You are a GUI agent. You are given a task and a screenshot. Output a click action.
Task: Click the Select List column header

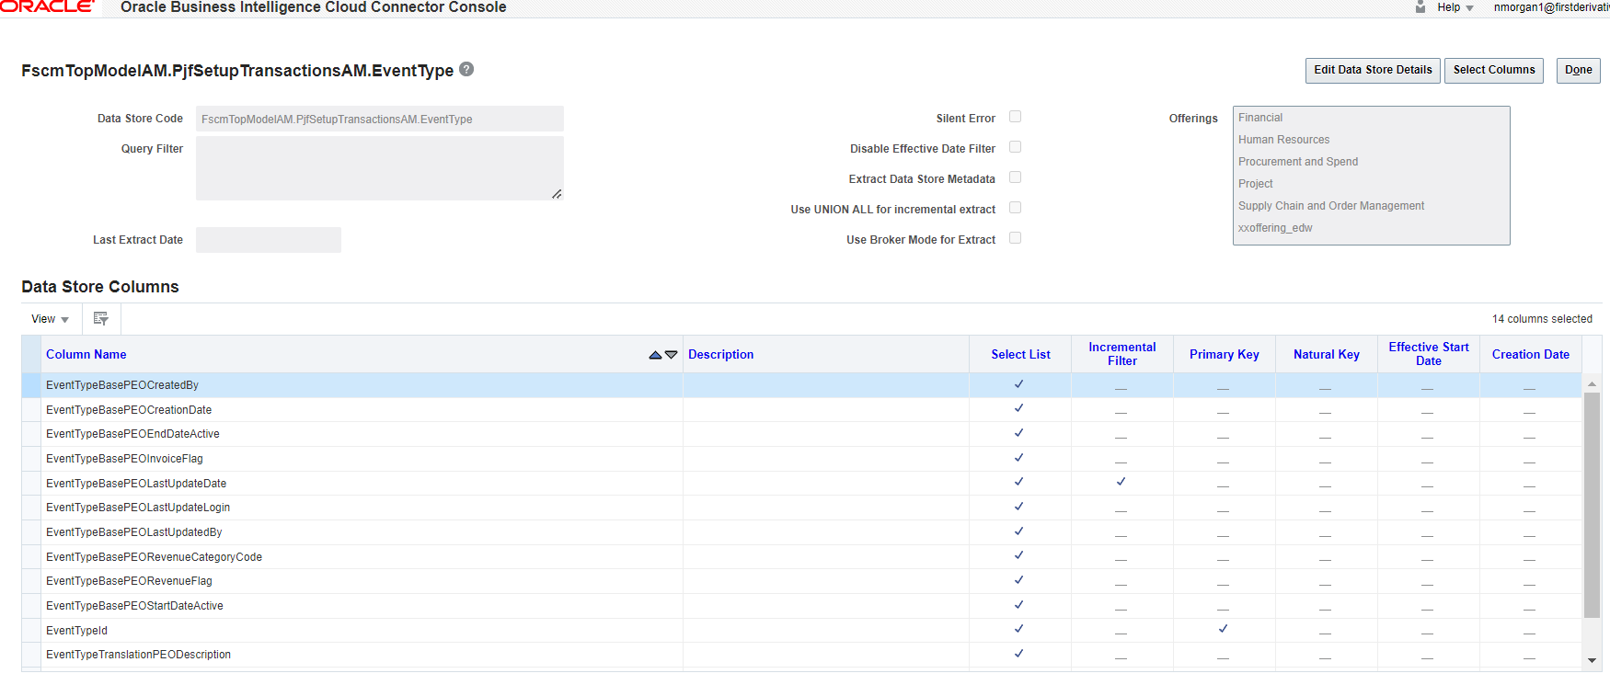coord(1020,355)
